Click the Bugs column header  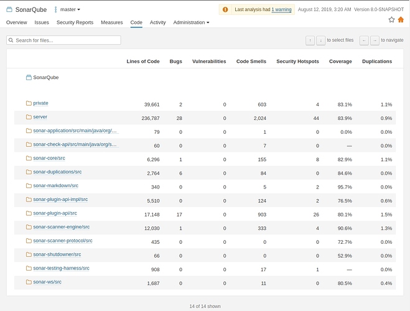(175, 62)
